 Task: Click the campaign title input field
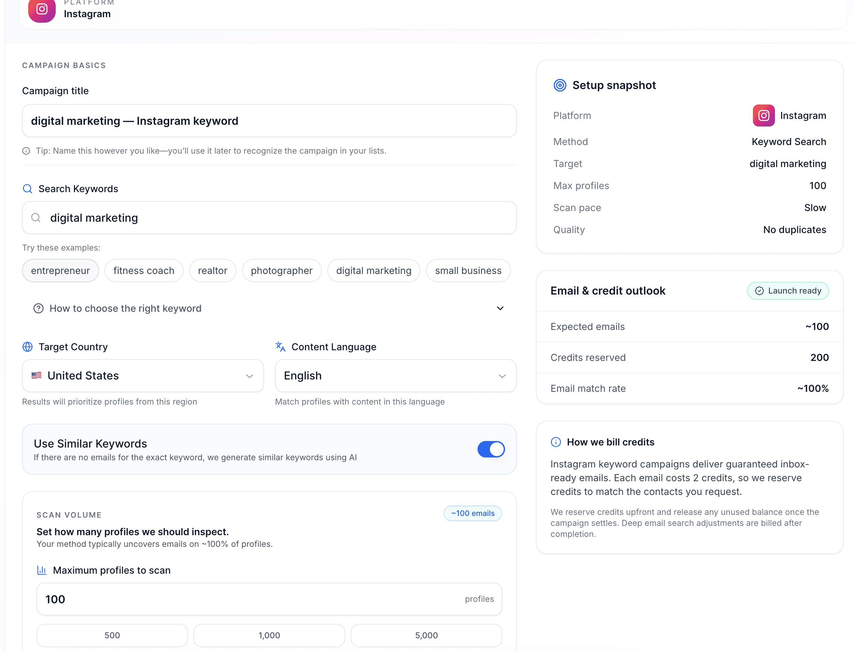[x=269, y=121]
